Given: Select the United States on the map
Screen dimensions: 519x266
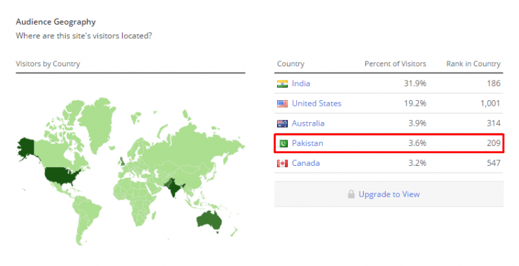Looking at the screenshot, I should pyautogui.click(x=61, y=176).
